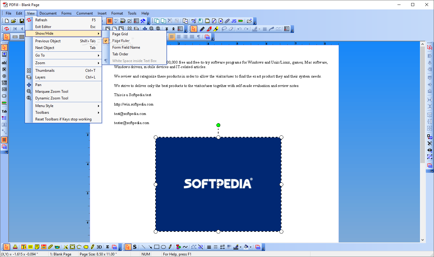This screenshot has height=257, width=434.
Task: Toggle align right text button
Action: pyautogui.click(x=185, y=37)
